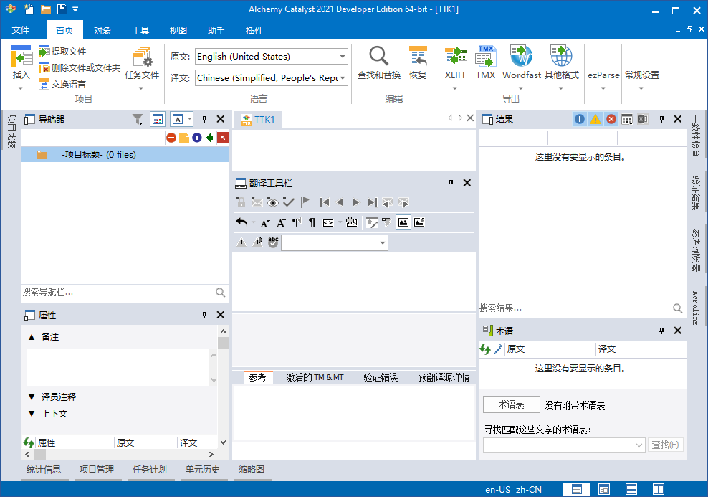708x497 pixels.
Task: Click the red collapse arrow icon in navigator
Action: tap(223, 138)
